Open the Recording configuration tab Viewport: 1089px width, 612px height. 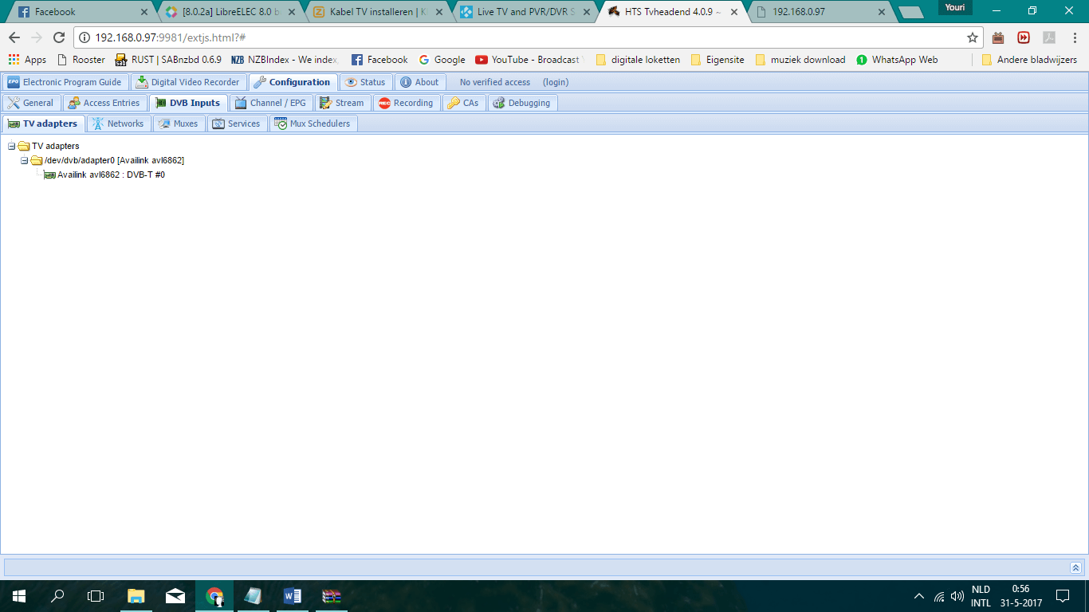point(406,103)
